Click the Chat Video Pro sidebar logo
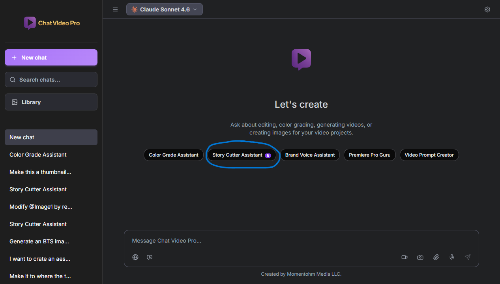 (52, 23)
